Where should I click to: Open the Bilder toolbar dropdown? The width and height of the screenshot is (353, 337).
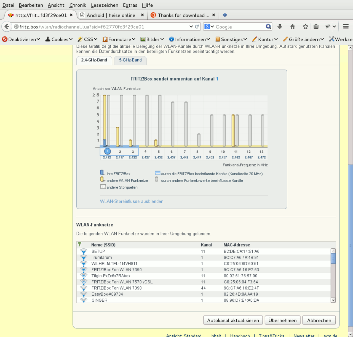pos(152,39)
